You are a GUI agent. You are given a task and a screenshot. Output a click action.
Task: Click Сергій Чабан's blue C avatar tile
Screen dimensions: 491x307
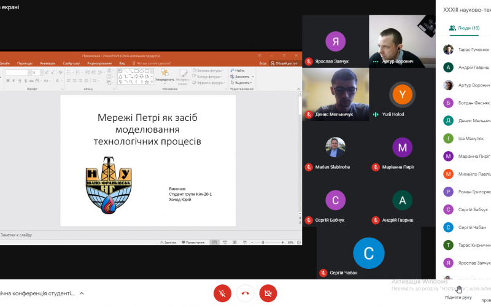[369, 253]
